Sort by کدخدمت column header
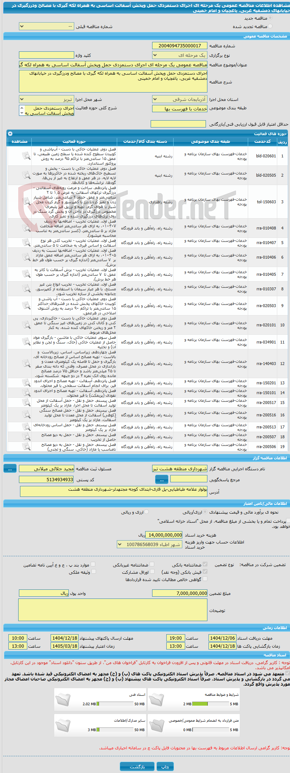The height and width of the screenshot is (773, 290). coord(262,141)
